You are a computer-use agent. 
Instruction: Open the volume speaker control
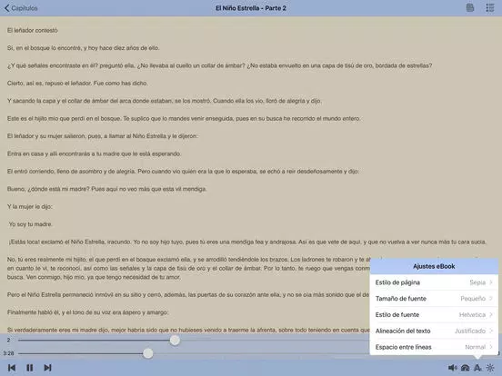click(x=452, y=368)
